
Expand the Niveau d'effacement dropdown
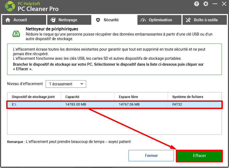coord(66,84)
